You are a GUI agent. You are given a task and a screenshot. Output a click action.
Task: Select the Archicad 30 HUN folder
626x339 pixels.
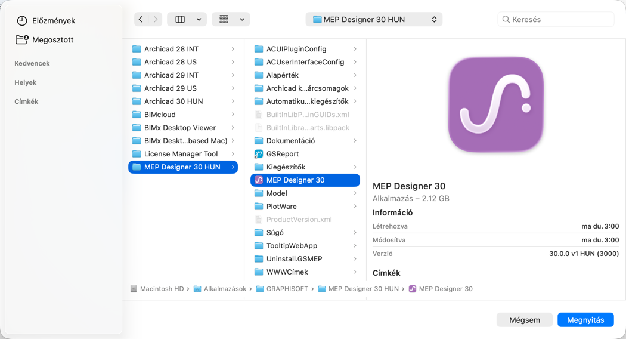click(183, 101)
